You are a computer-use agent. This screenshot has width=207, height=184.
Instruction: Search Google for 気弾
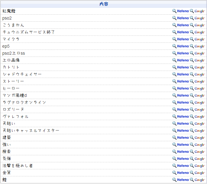(x=197, y=159)
